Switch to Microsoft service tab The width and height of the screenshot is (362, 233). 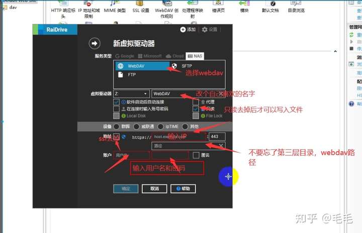pyautogui.click(x=150, y=56)
